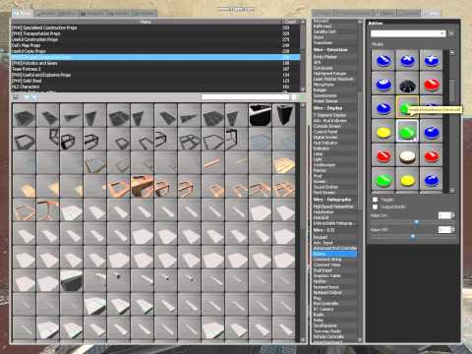Choose the Console Screen tool
The width and height of the screenshot is (472, 354).
coord(333,126)
